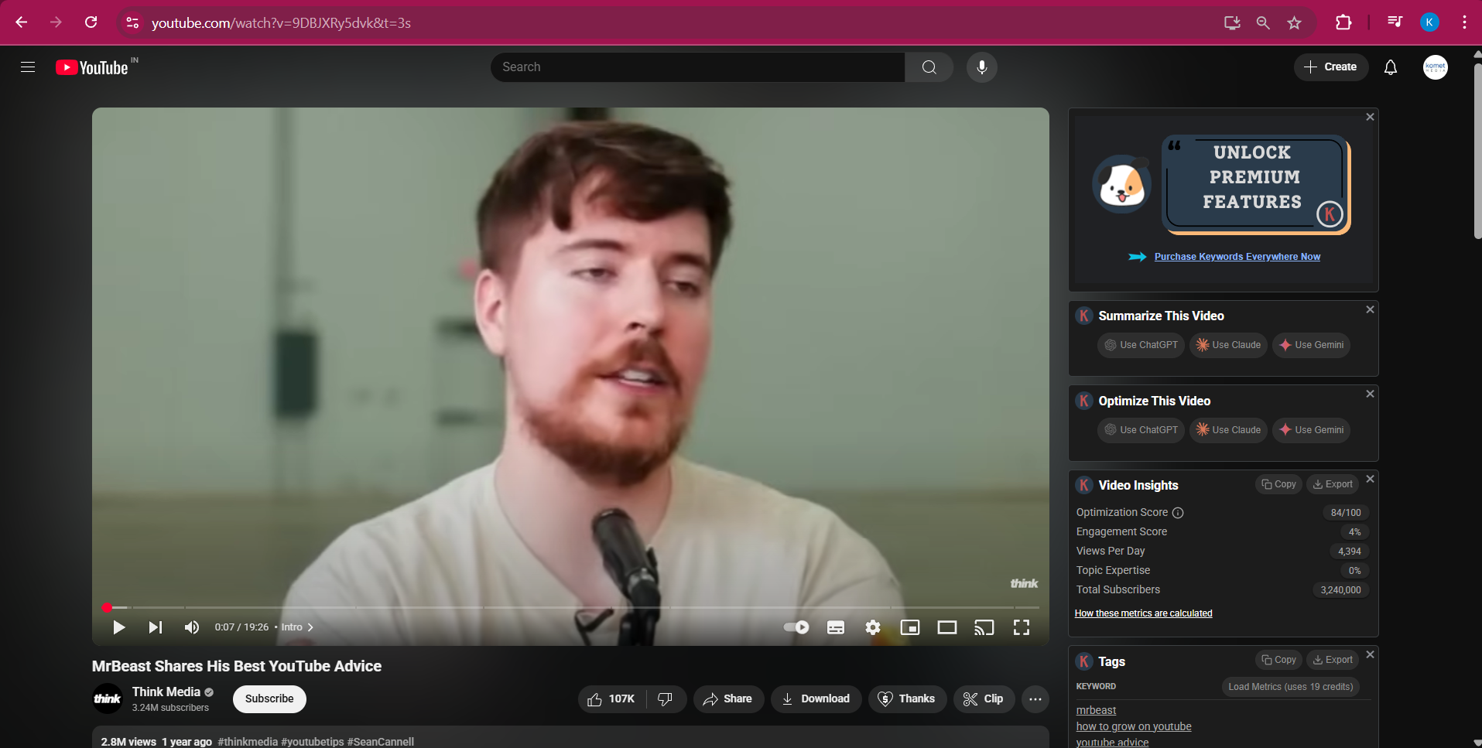This screenshot has height=748, width=1482.
Task: Open Purchase Keywords Everywhere Now link
Action: pyautogui.click(x=1237, y=257)
